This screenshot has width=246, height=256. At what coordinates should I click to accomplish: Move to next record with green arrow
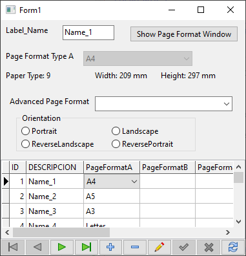(62, 247)
